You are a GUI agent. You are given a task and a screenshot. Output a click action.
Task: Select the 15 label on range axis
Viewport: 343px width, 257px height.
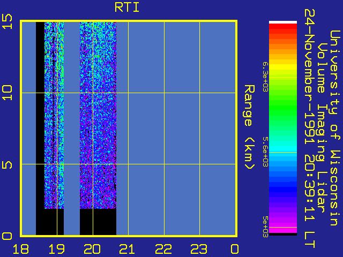coord(7,21)
